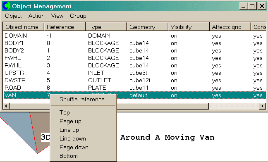The height and width of the screenshot is (162, 268).
Task: Click the default geometry cell of VAN
Action: point(138,95)
